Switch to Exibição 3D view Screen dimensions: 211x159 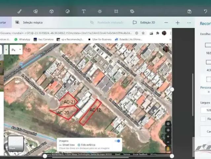[144, 23]
